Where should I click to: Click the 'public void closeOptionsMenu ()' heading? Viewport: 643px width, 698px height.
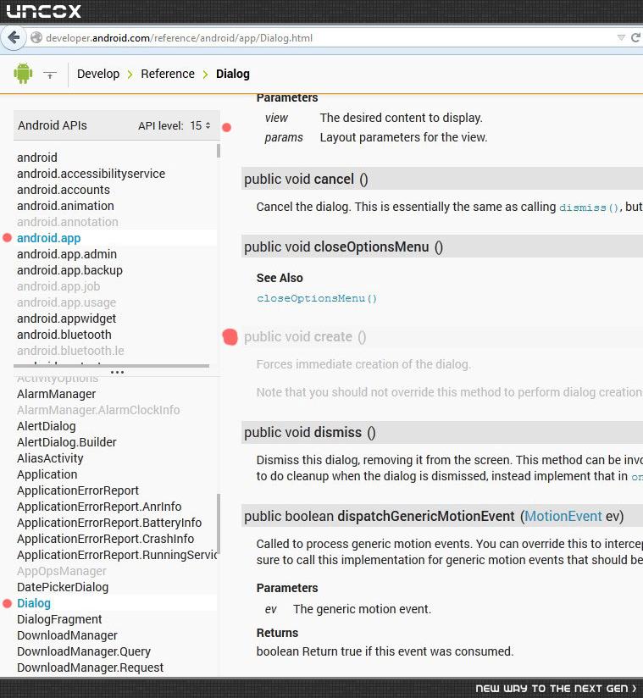tap(343, 247)
